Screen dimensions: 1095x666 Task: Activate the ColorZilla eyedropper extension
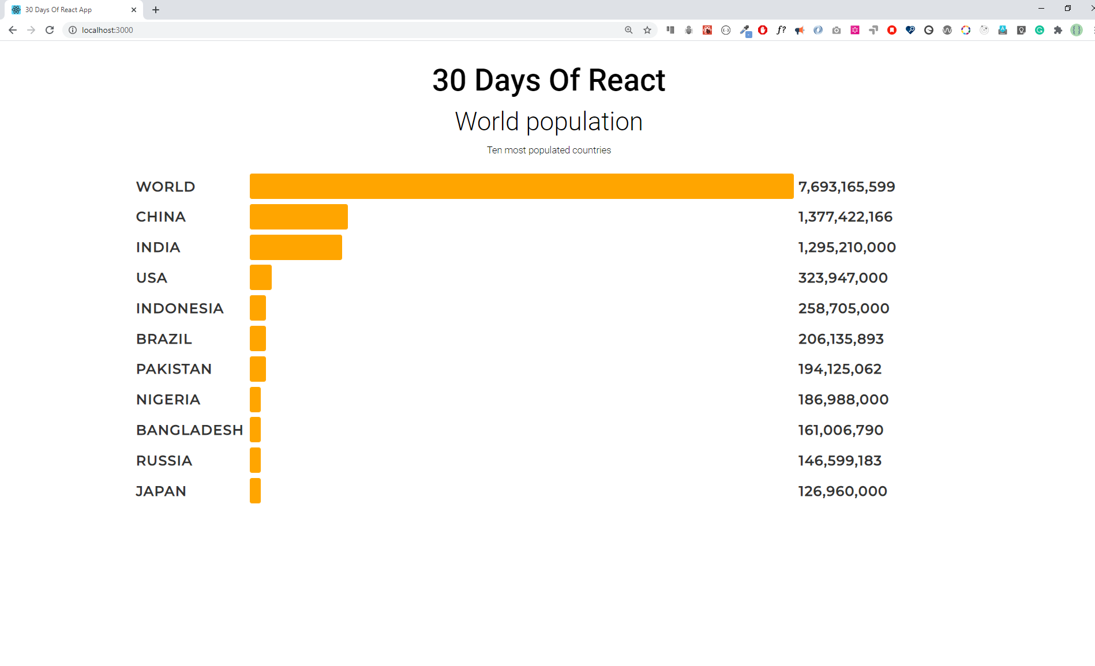pos(745,30)
